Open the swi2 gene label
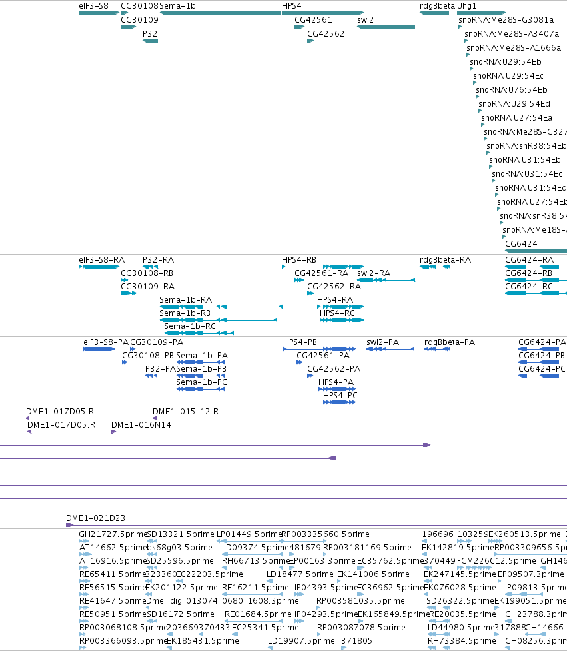The image size is (567, 651). 365,19
